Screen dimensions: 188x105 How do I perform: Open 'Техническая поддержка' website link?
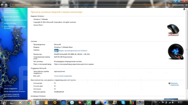click(63, 76)
